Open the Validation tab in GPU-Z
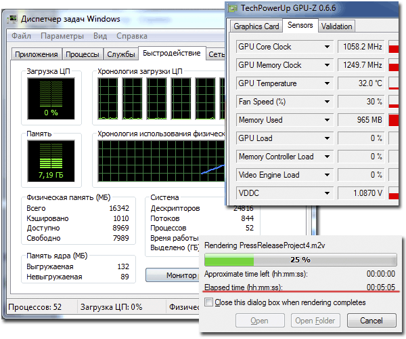Screen dimensions: 406x339 click(x=336, y=26)
